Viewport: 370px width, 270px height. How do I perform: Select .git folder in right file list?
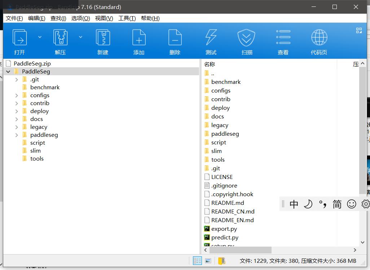click(215, 168)
